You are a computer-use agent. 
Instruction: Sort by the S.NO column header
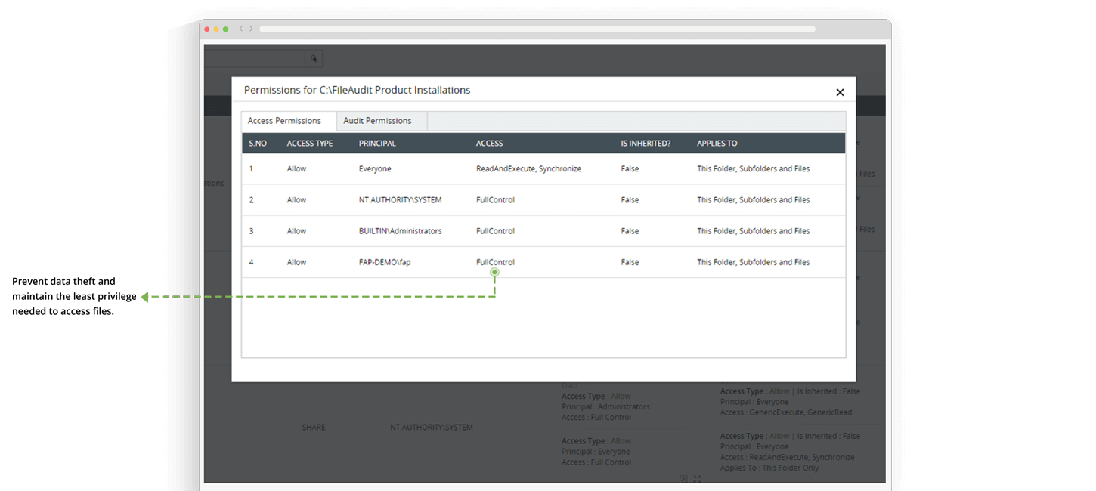click(x=258, y=144)
